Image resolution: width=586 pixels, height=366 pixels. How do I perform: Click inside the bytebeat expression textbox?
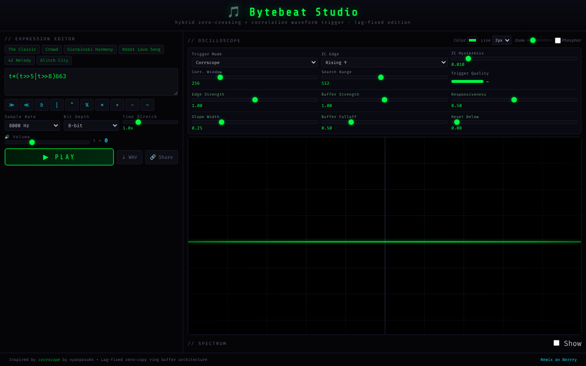[91, 82]
